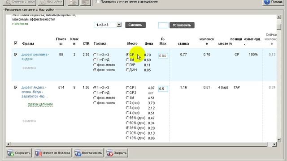Select фикс.место tactic for директ яндекс

tap(95, 97)
